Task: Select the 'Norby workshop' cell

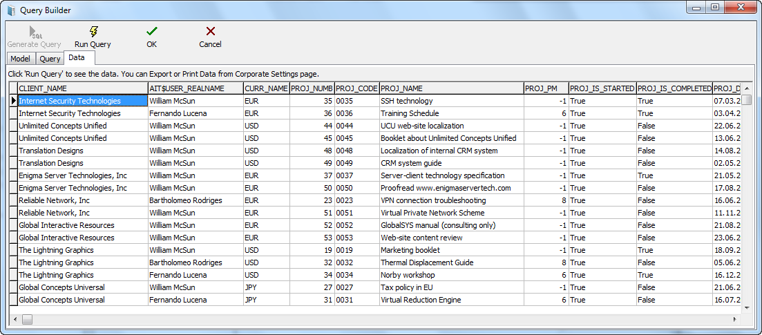Action: 451,275
